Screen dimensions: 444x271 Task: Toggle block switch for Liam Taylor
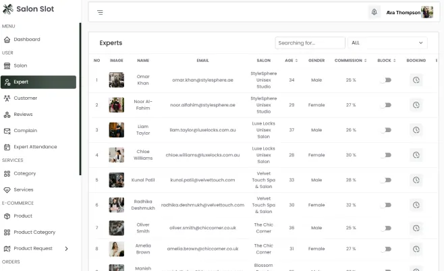386,130
